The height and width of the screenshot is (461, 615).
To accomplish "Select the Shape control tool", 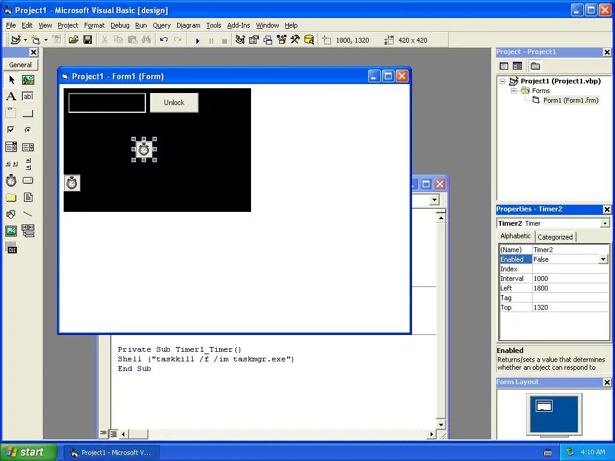I will pos(11,214).
